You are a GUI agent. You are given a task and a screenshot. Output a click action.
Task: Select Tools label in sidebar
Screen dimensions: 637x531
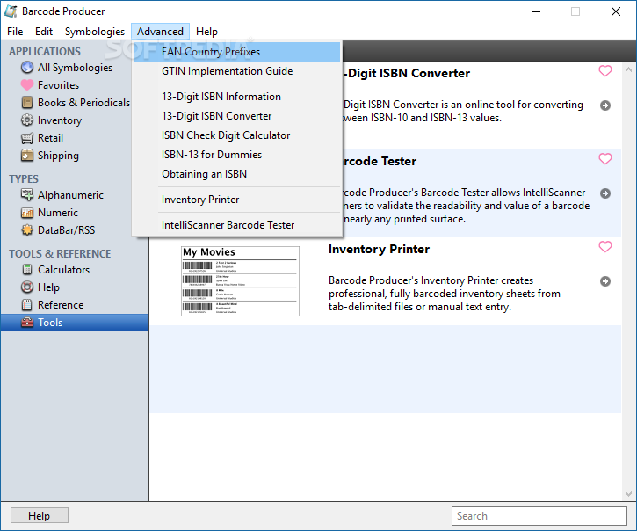[50, 323]
